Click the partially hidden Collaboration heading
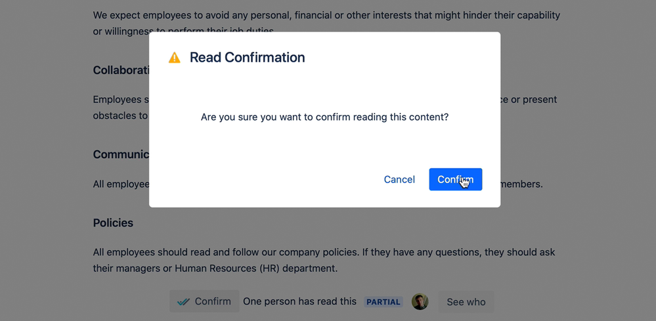656x321 pixels. pos(121,70)
